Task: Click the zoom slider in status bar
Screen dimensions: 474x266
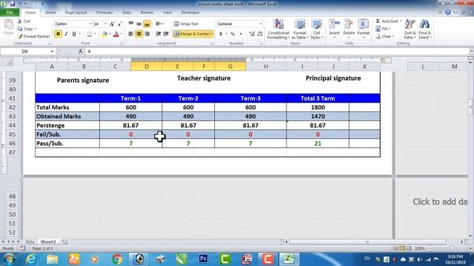Action: [x=452, y=248]
